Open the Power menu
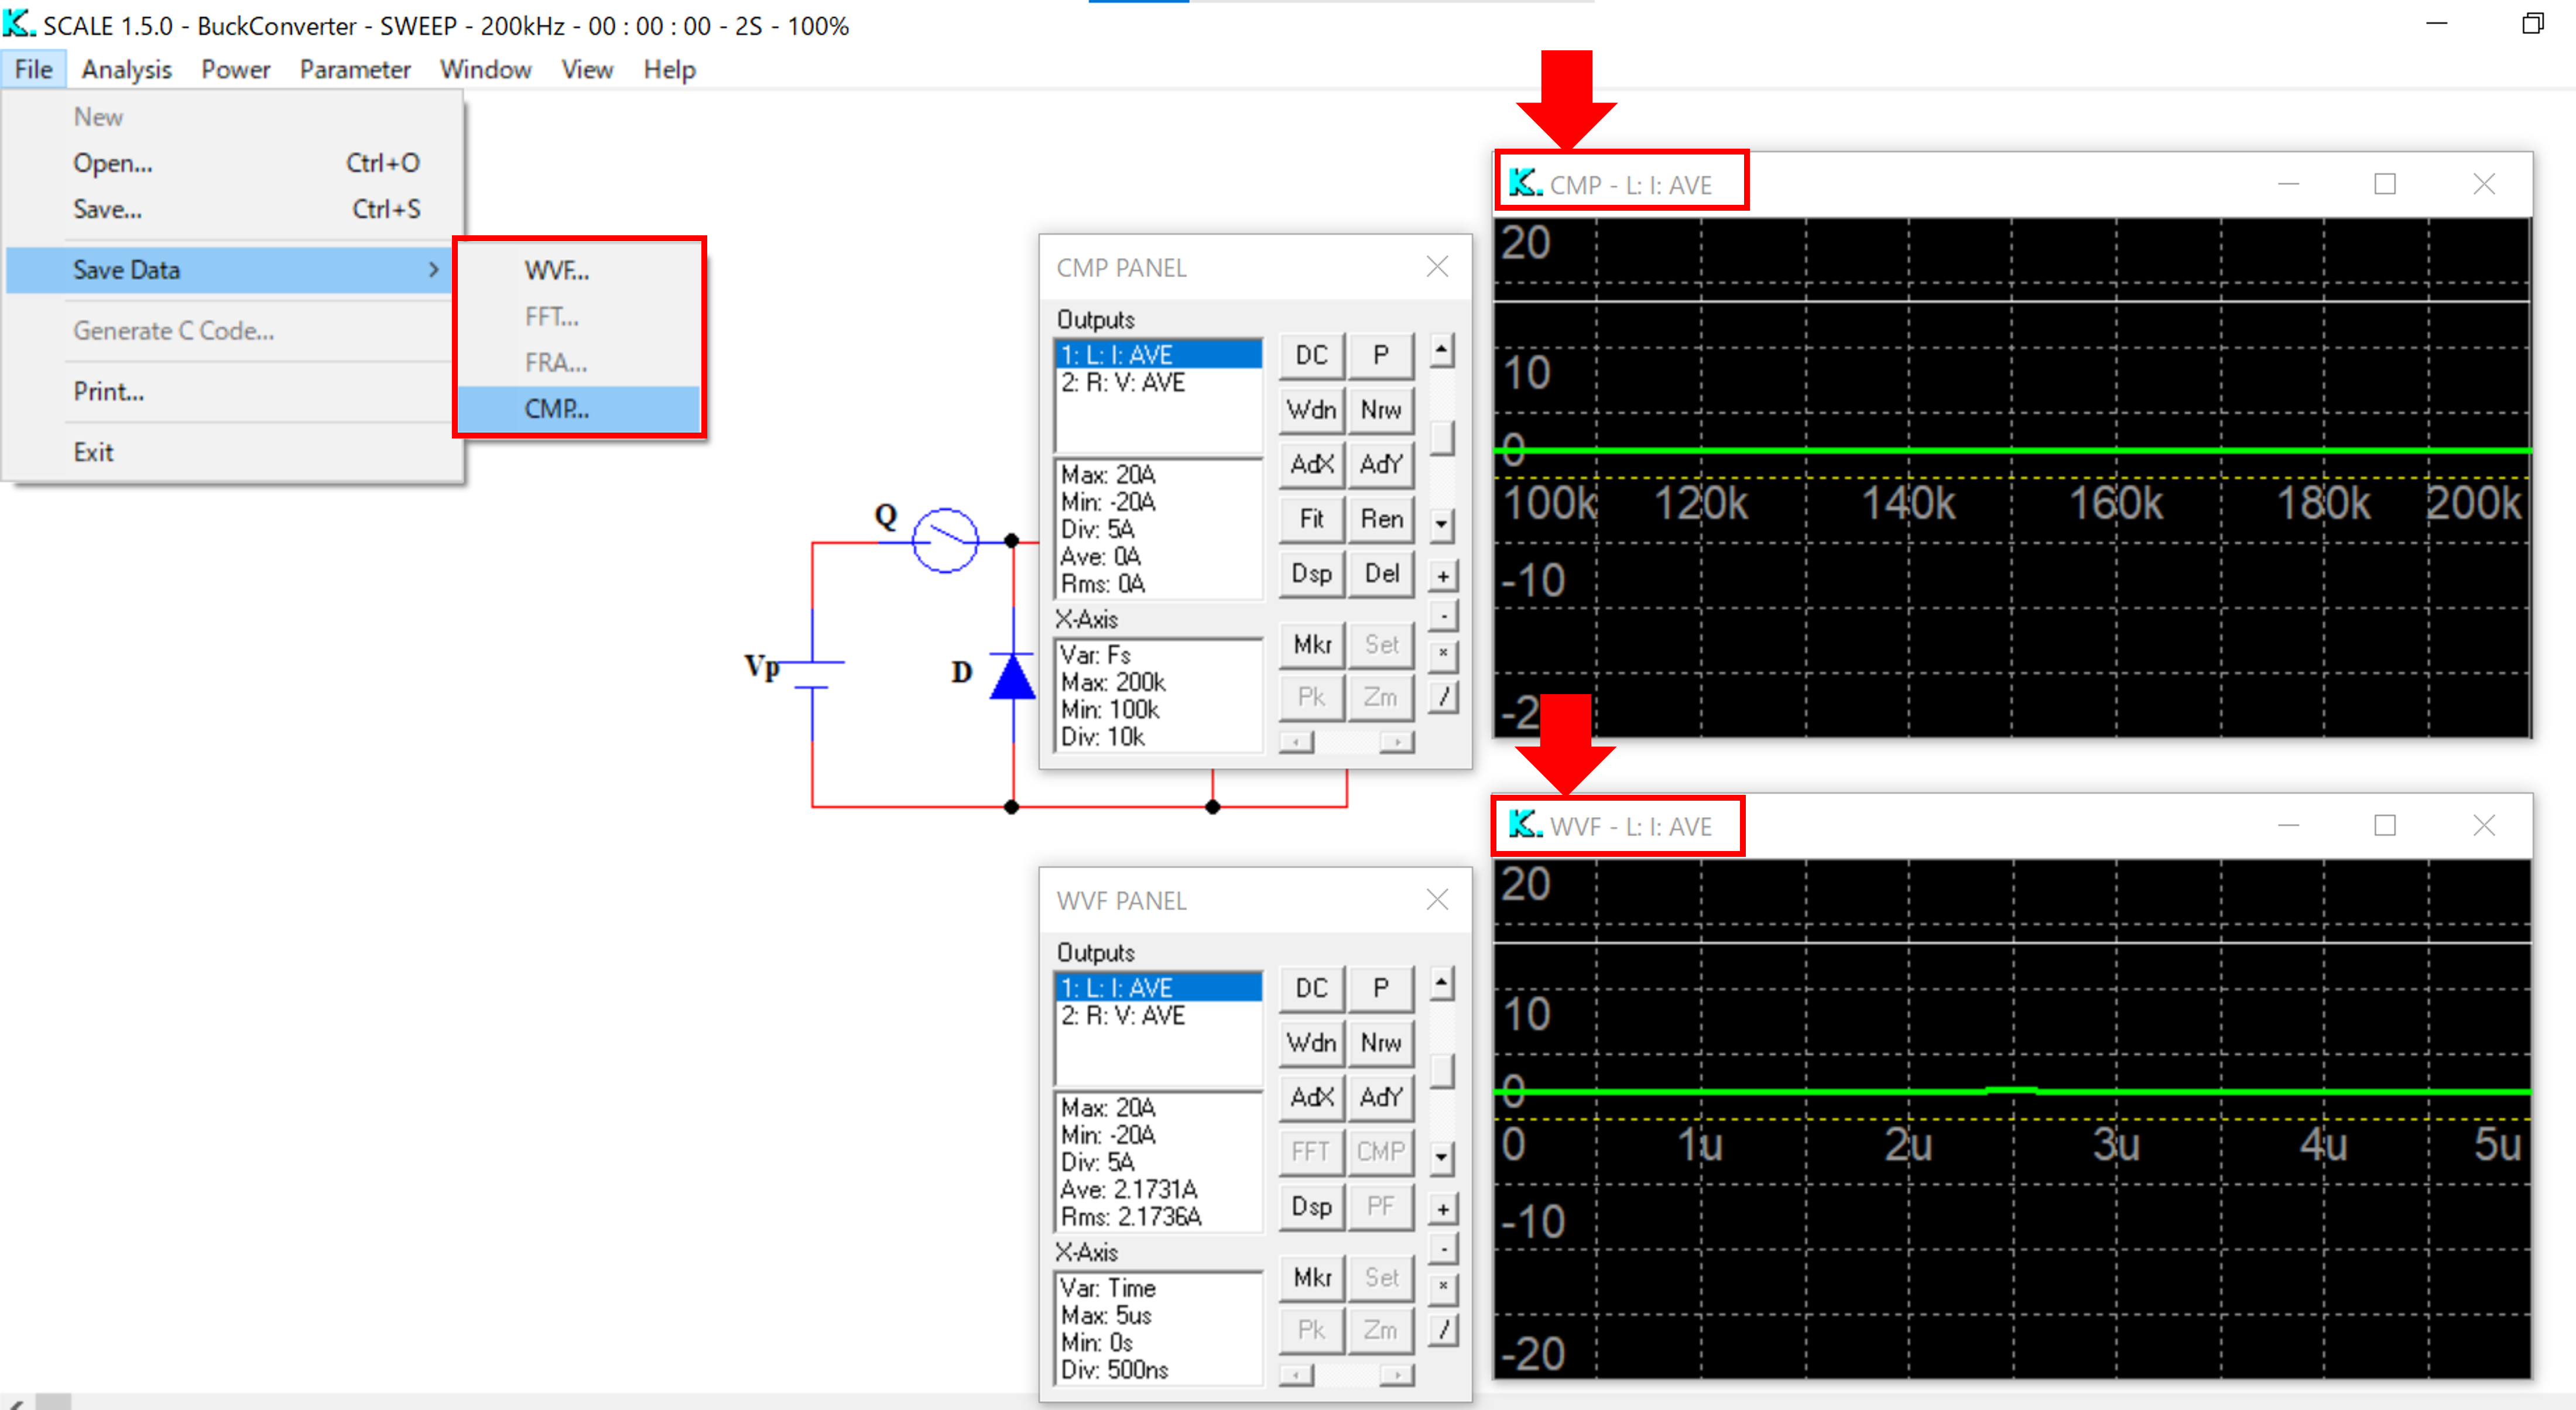Viewport: 2576px width, 1410px height. 235,69
